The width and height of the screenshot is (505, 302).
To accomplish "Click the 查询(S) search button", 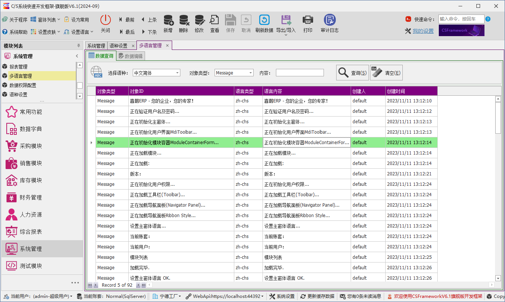I will (x=352, y=73).
